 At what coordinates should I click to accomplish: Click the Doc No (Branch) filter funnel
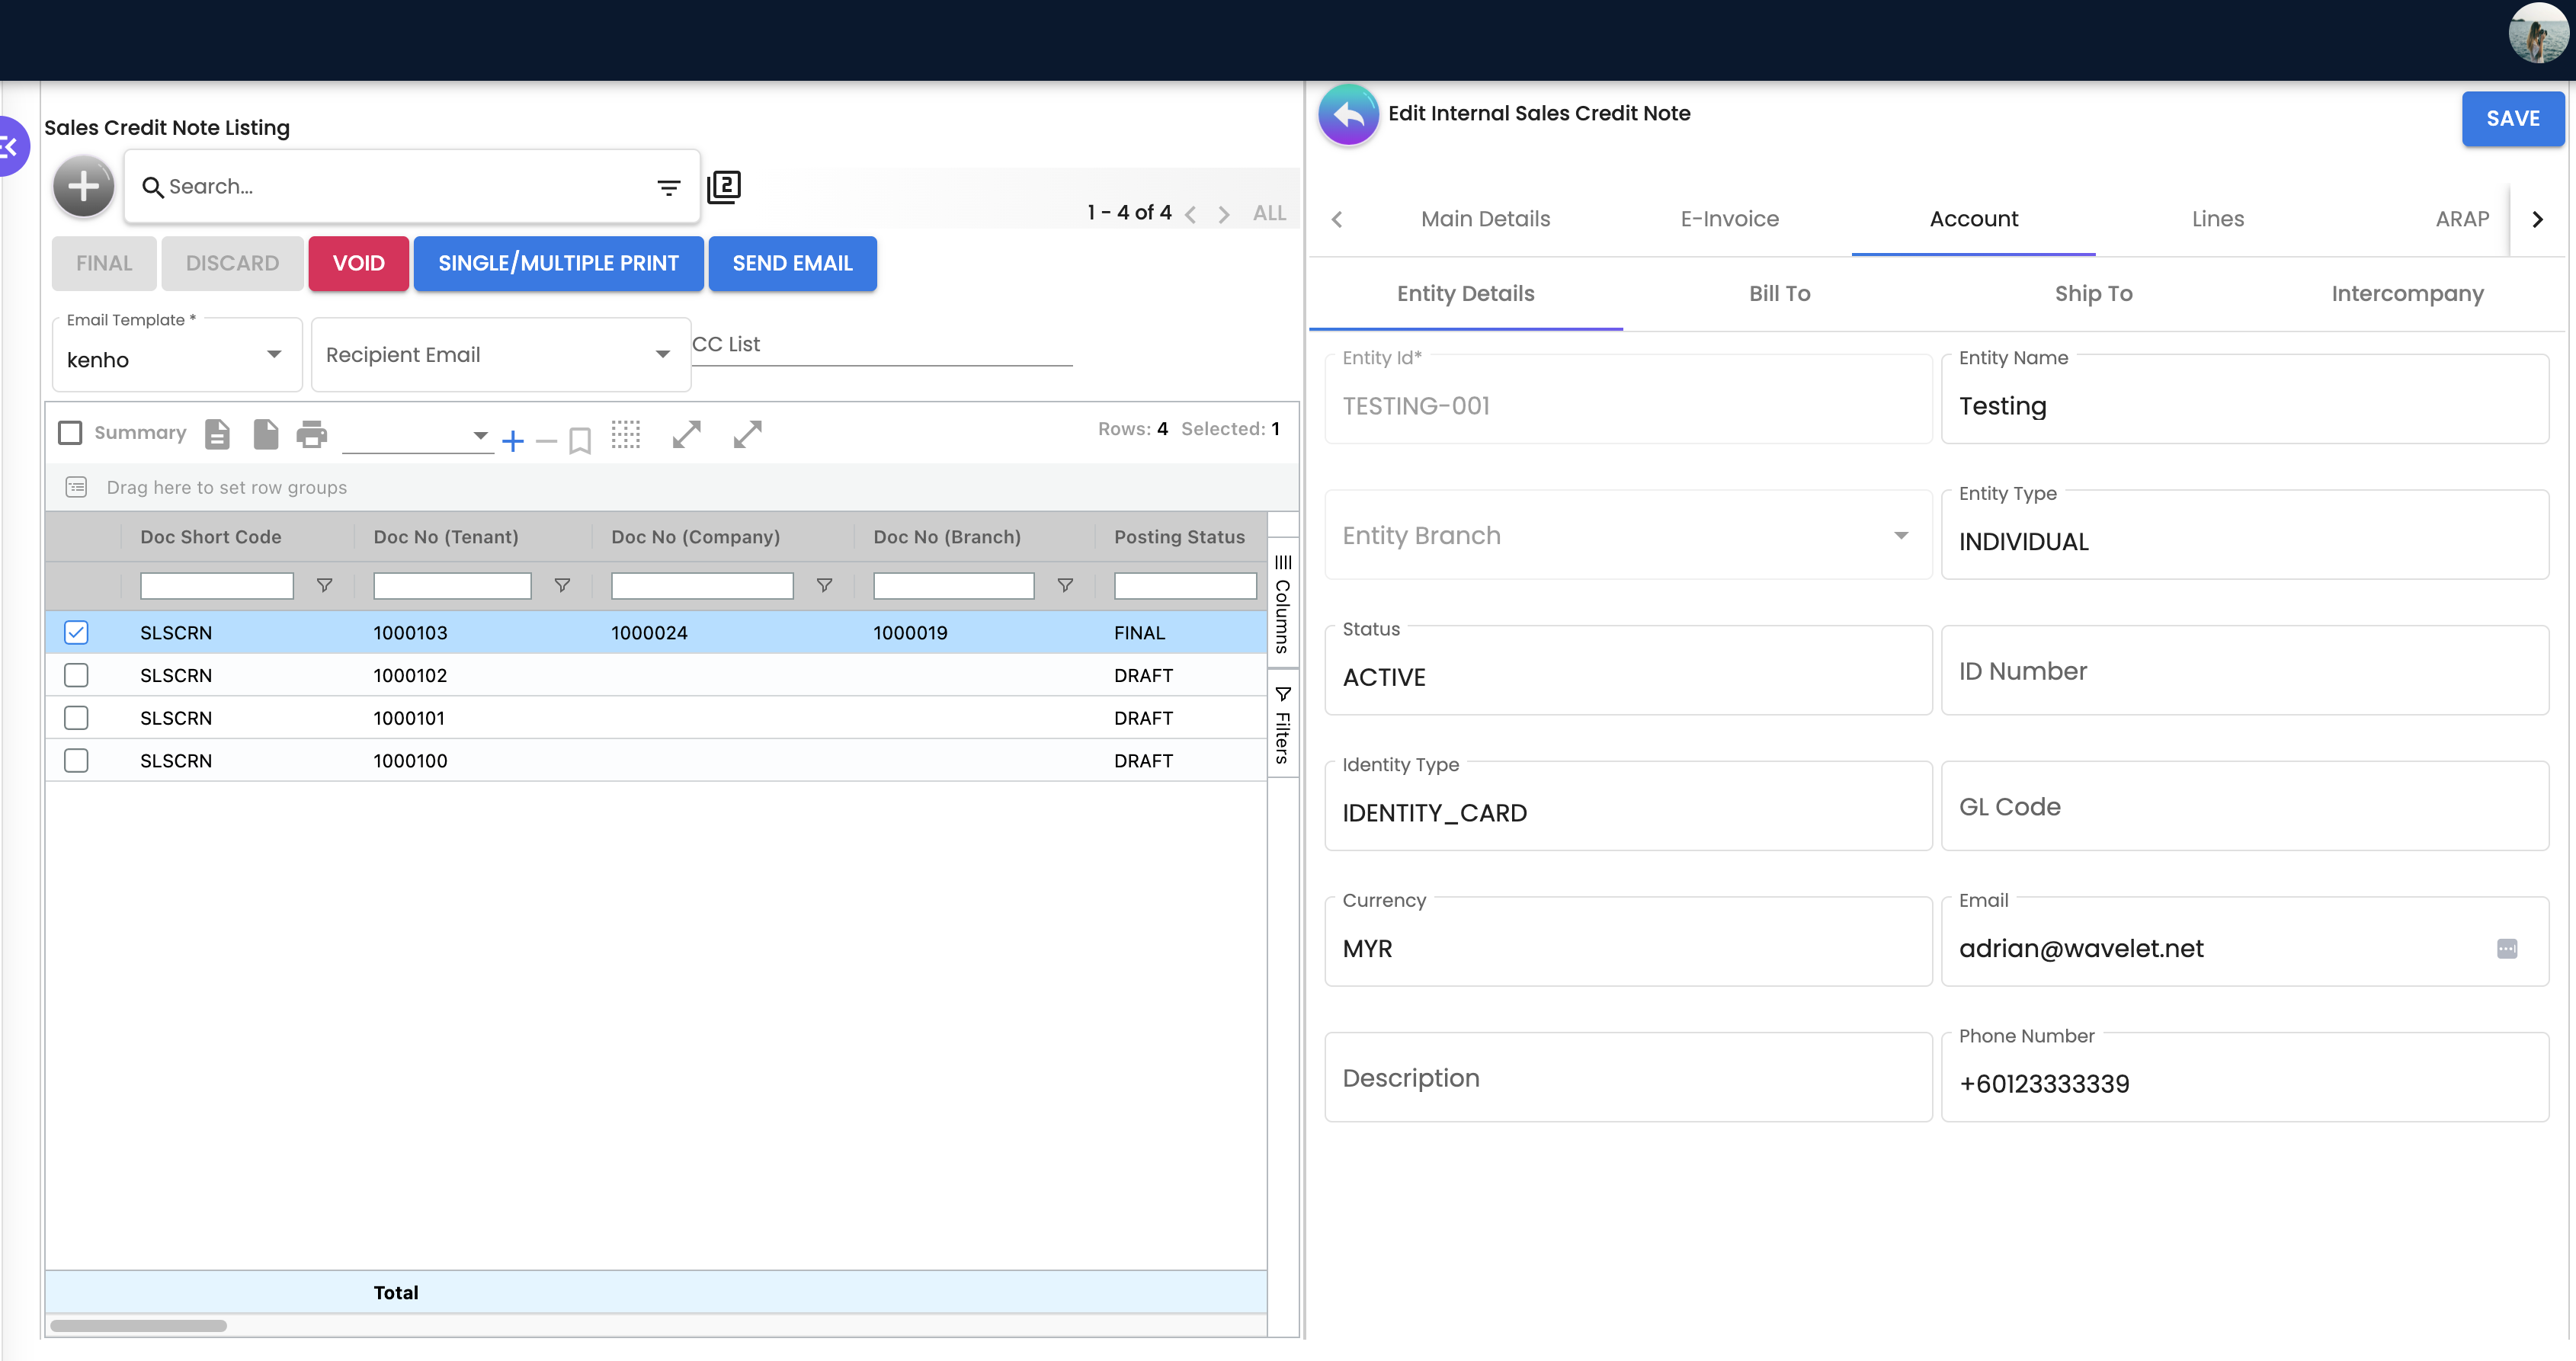1065,585
